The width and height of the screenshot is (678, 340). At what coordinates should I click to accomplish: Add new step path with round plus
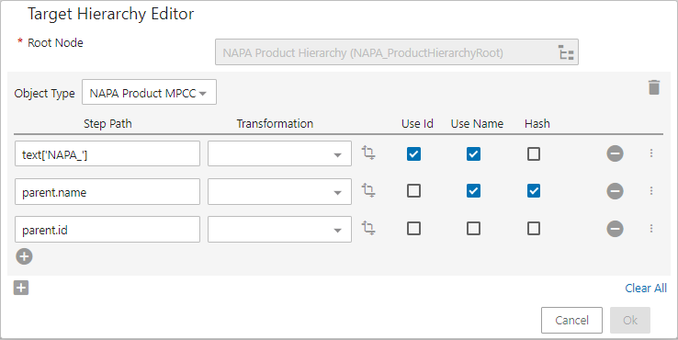(24, 256)
